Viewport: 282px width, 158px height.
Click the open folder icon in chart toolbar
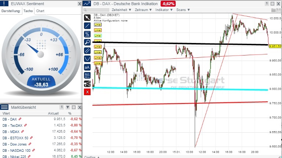click(x=273, y=10)
